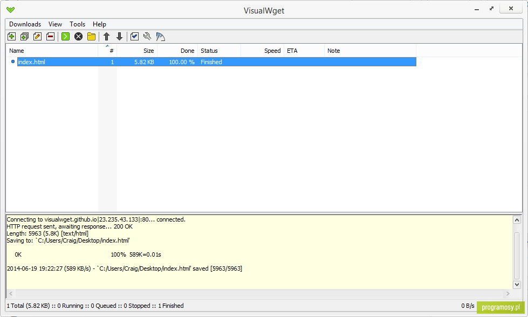528x317 pixels.
Task: Click the blue status dot beside index.html
Action: click(x=13, y=61)
